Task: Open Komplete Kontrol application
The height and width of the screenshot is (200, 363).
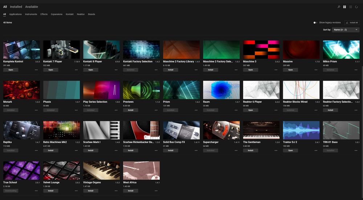Action: (11, 70)
